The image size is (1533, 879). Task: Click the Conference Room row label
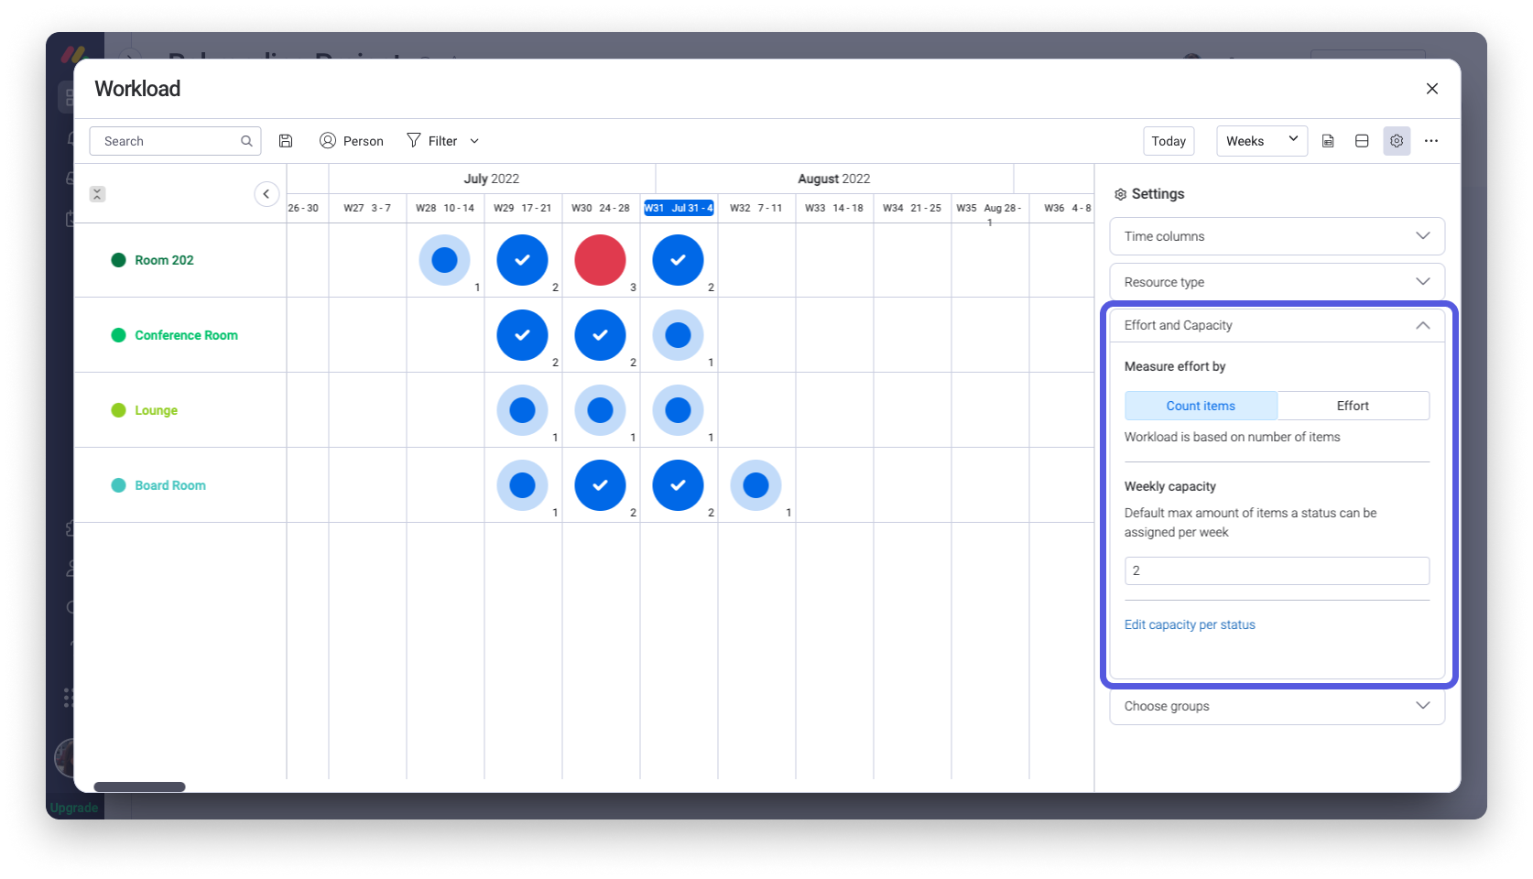tap(186, 335)
